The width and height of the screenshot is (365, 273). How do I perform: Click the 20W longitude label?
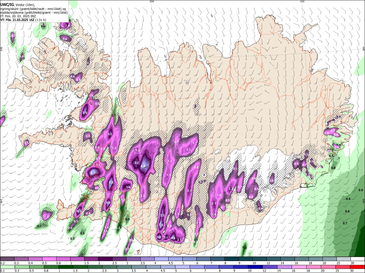click(152, 1)
